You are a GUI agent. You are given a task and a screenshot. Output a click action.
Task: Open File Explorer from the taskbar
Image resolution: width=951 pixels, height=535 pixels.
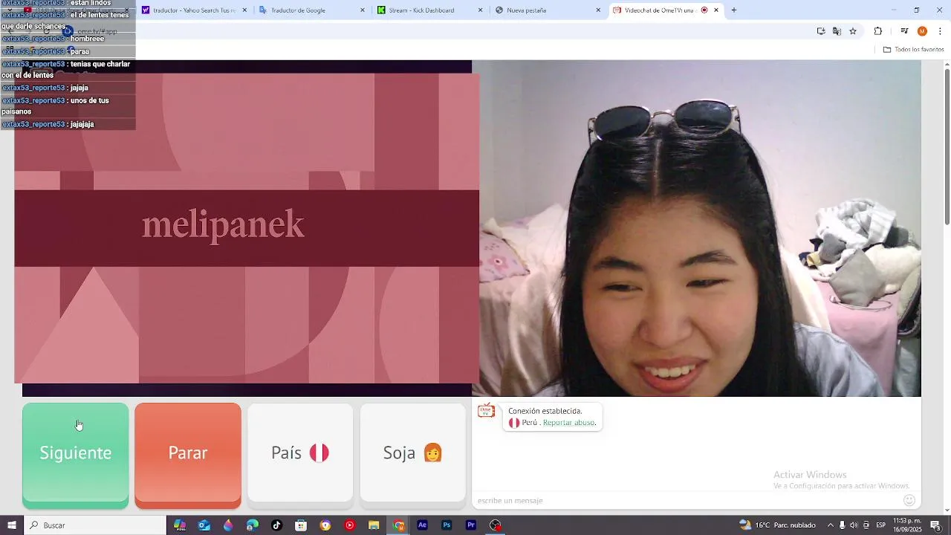tap(374, 525)
